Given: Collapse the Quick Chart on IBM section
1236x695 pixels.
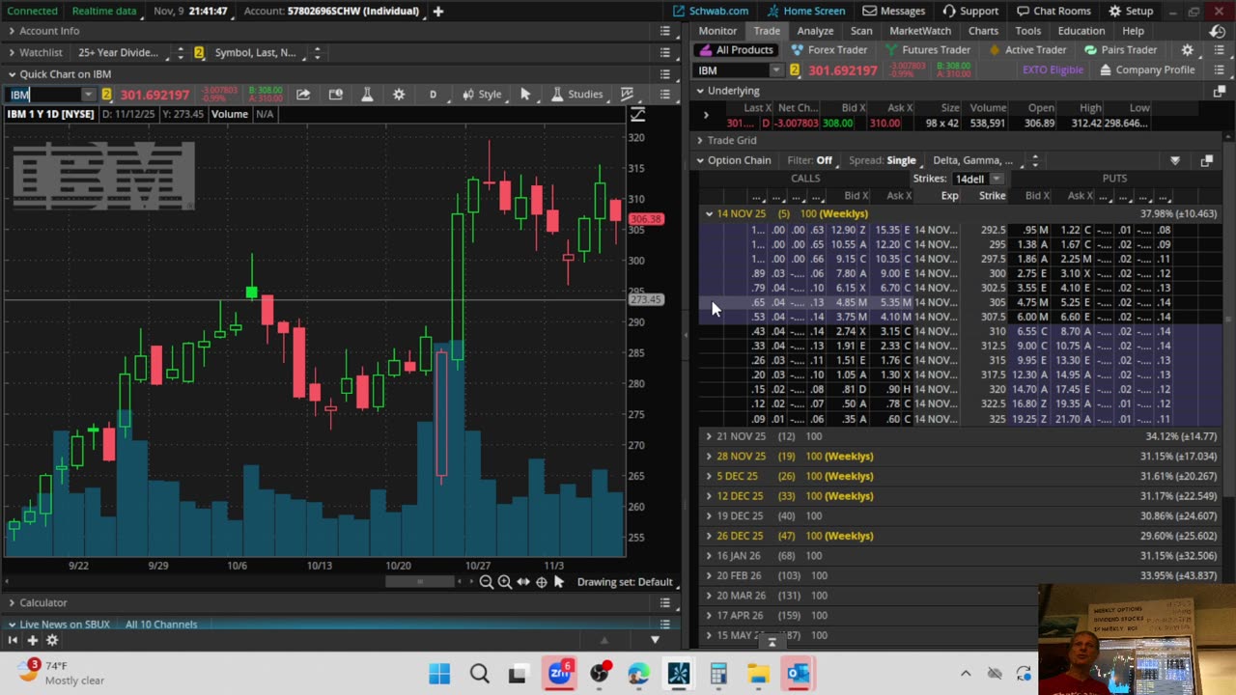Looking at the screenshot, I should pos(12,74).
